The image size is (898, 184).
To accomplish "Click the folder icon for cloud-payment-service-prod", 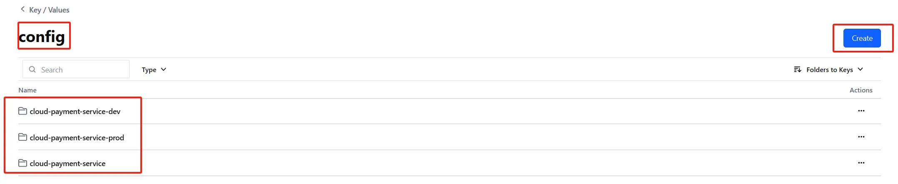I will pyautogui.click(x=23, y=137).
